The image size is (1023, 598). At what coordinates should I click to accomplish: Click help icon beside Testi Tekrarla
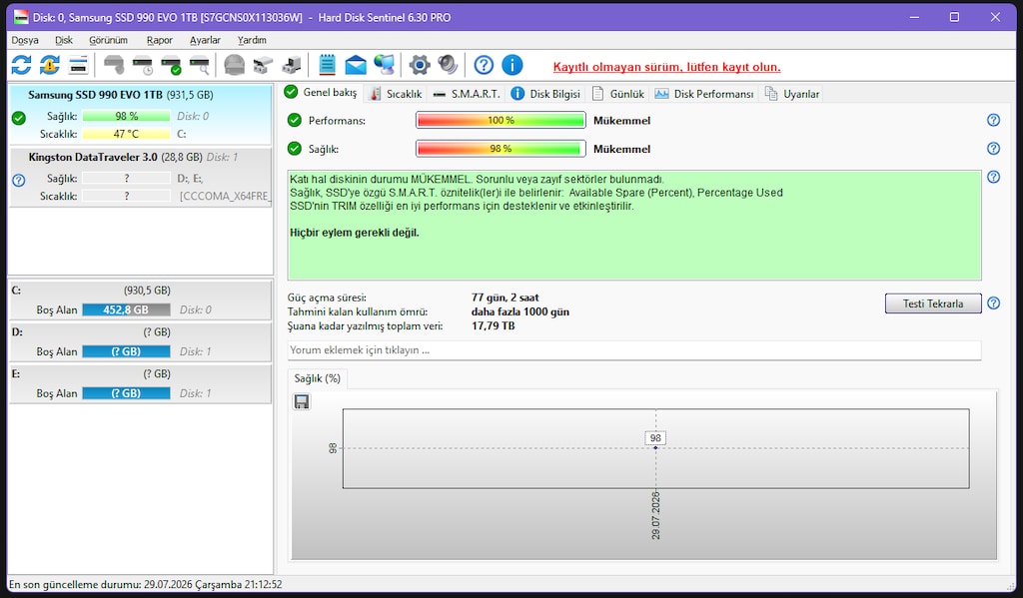coord(993,303)
